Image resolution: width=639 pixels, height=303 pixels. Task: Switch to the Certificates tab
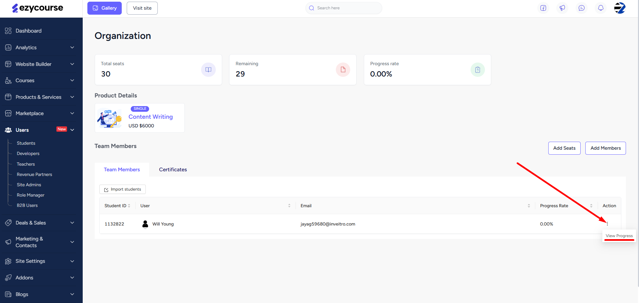tap(173, 170)
